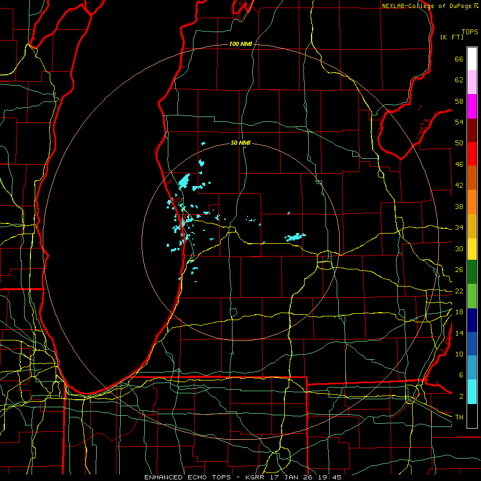
Task: Click the 50 legend value
Action: point(459,143)
